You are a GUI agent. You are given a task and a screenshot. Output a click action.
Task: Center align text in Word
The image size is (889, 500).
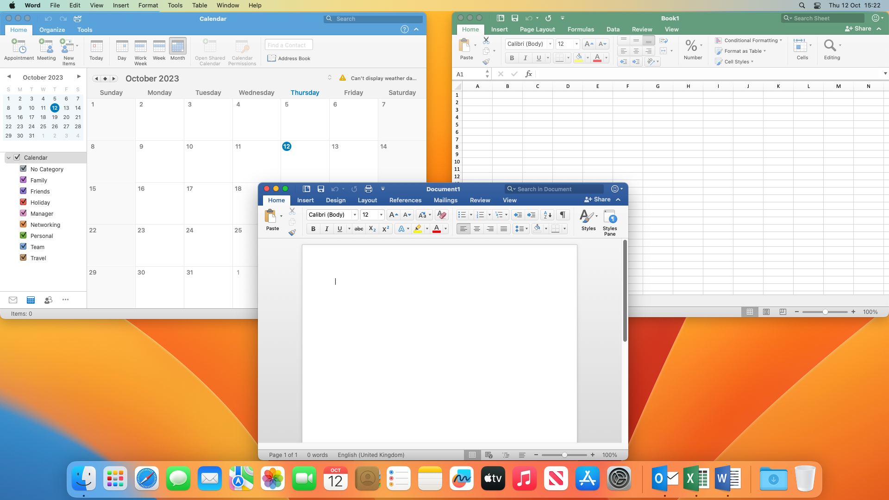pyautogui.click(x=477, y=229)
